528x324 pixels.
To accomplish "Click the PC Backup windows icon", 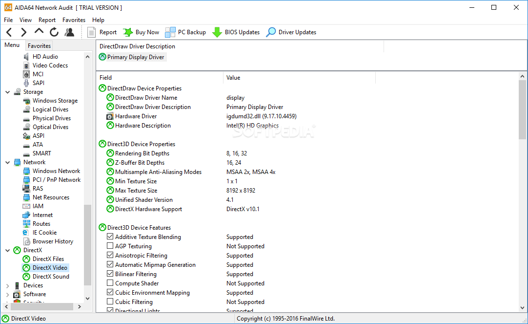I will tap(170, 32).
